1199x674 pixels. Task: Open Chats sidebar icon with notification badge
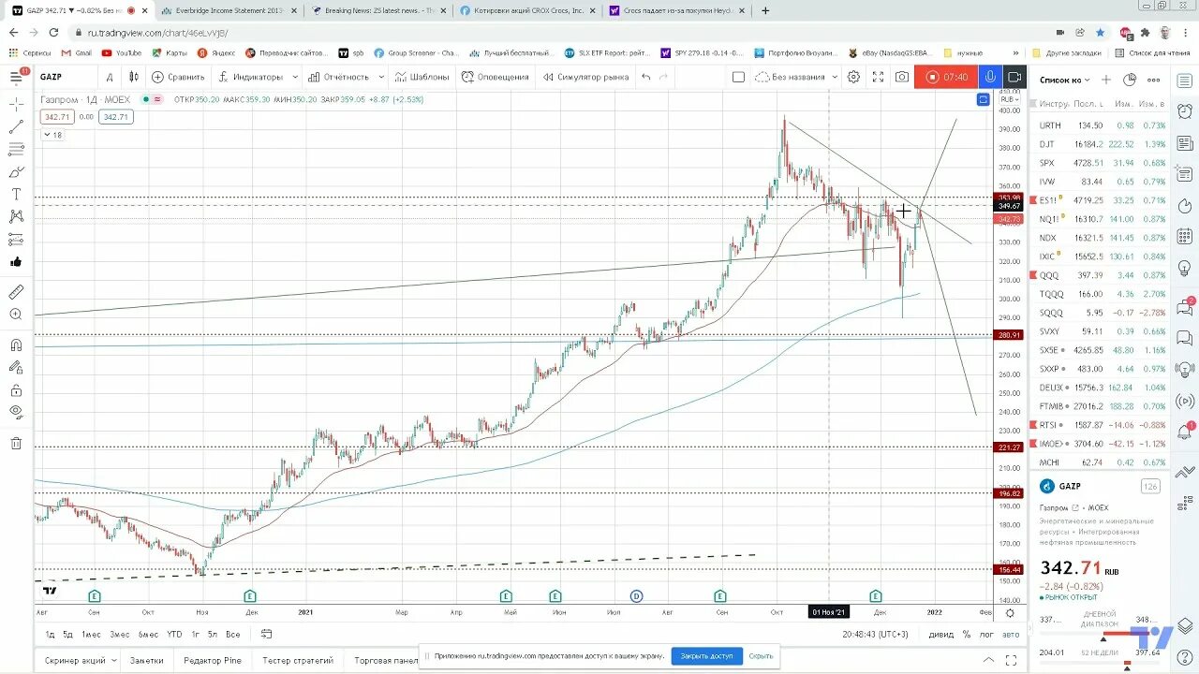click(x=1184, y=306)
